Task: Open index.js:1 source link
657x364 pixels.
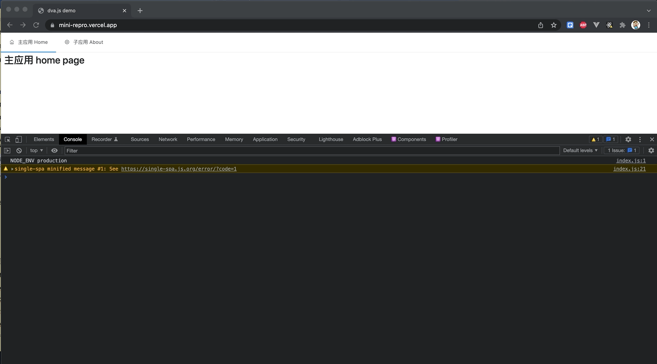Action: [631, 161]
